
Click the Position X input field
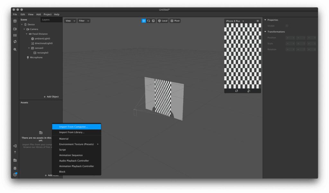pyautogui.click(x=290, y=38)
